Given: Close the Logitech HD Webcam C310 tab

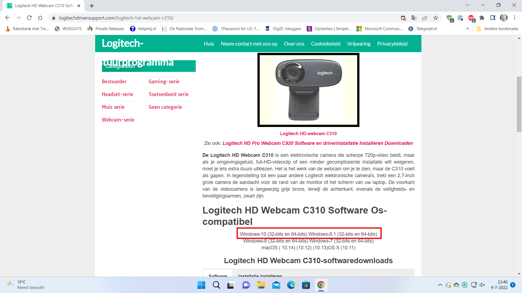Looking at the screenshot, I should [79, 6].
